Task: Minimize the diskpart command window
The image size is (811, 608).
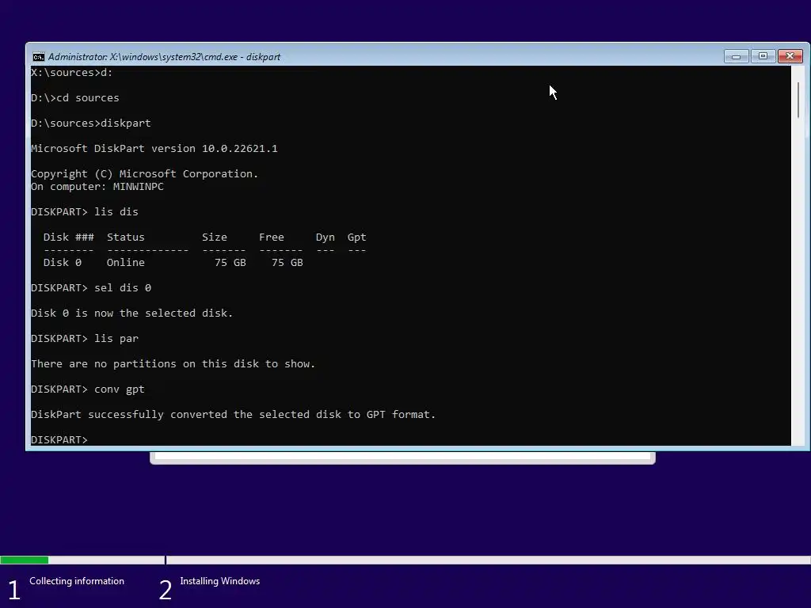Action: click(x=736, y=56)
